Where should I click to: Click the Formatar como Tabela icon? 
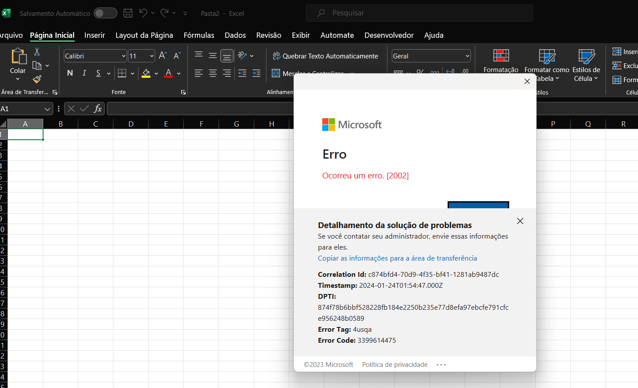547,56
